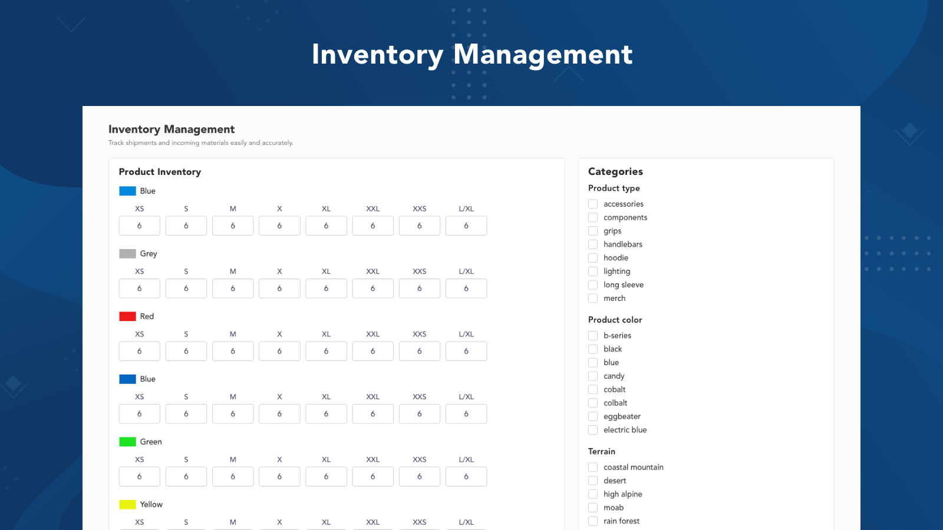Check the "desert" terrain filter
The image size is (943, 530).
(x=592, y=481)
